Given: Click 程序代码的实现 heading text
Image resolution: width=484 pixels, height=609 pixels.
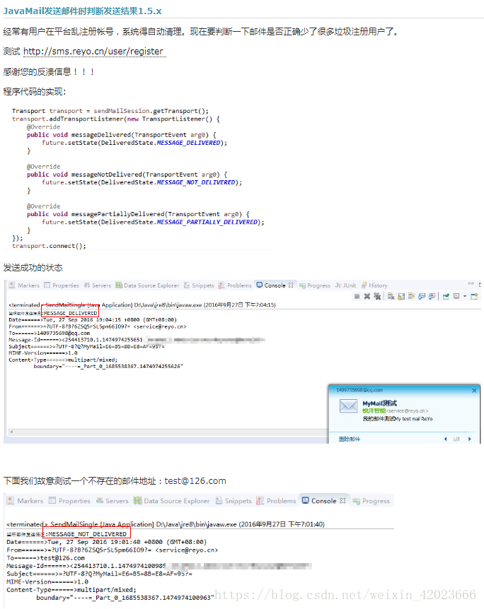Looking at the screenshot, I should [35, 92].
